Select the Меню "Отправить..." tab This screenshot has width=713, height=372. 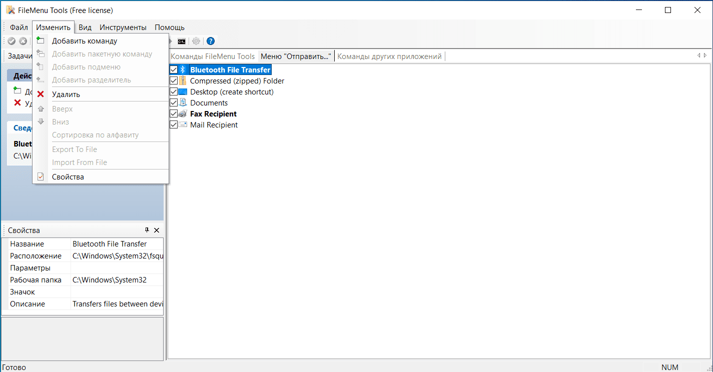pos(296,56)
